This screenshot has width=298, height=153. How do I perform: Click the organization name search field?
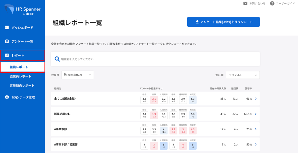(x=157, y=59)
